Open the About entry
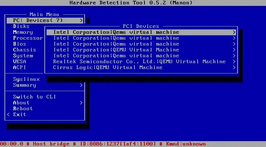The height and width of the screenshot is (147, 266). [x=21, y=103]
